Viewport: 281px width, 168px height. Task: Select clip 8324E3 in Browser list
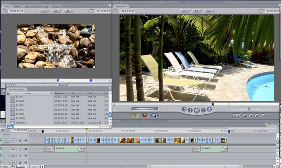pos(20,110)
